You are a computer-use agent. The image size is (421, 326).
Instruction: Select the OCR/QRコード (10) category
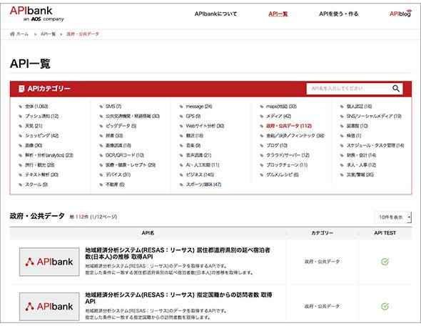point(125,155)
